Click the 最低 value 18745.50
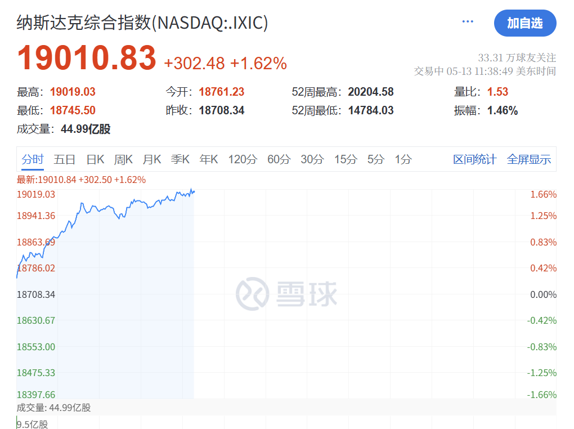This screenshot has width=574, height=429. pos(73,110)
